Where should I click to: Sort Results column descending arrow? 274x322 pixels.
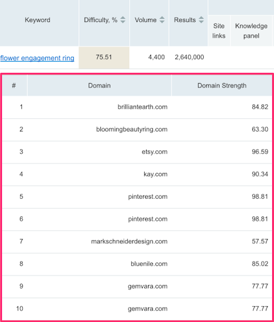point(201,22)
